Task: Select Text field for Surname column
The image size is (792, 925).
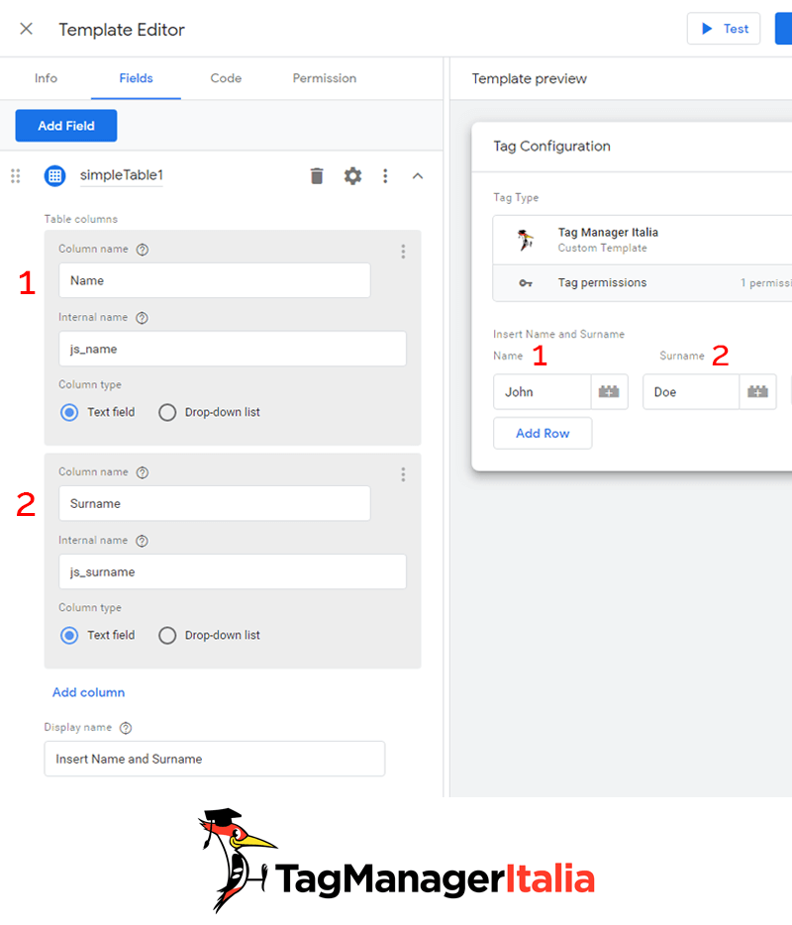Action: (x=69, y=636)
